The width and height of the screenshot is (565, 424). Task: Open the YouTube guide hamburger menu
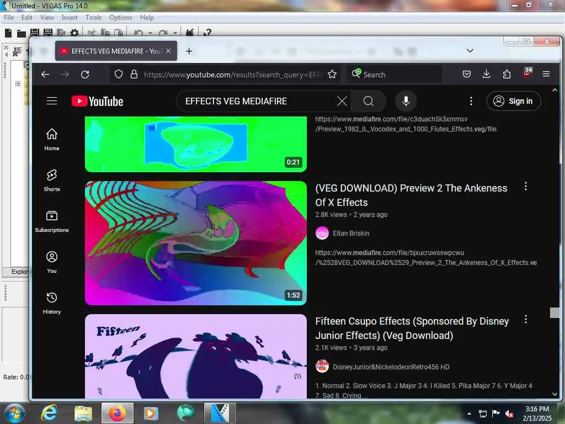[52, 101]
